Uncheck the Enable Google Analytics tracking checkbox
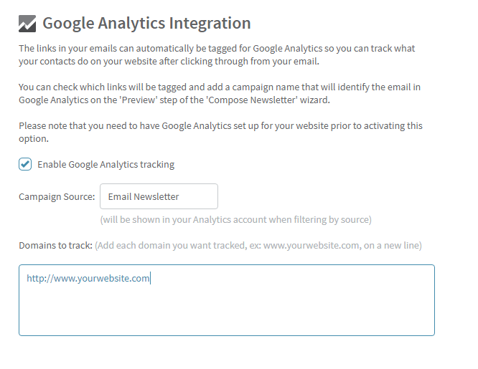 click(25, 164)
